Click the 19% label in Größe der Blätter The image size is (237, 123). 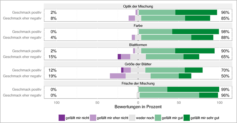tap(52, 76)
